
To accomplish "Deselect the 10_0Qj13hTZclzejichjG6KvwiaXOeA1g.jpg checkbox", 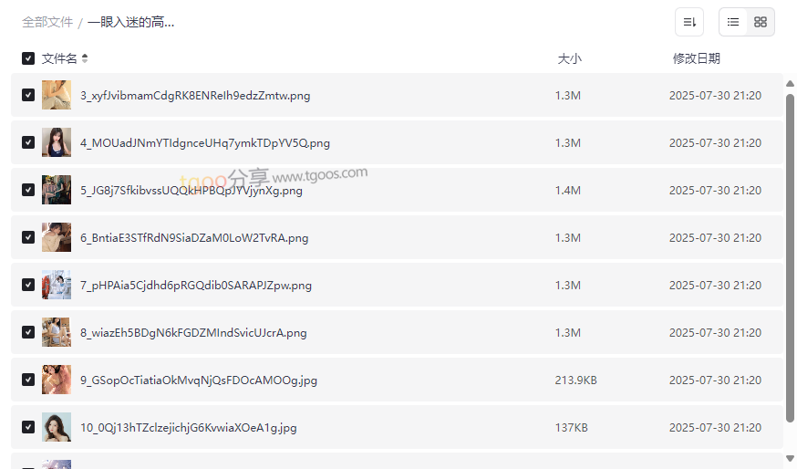I will click(28, 427).
